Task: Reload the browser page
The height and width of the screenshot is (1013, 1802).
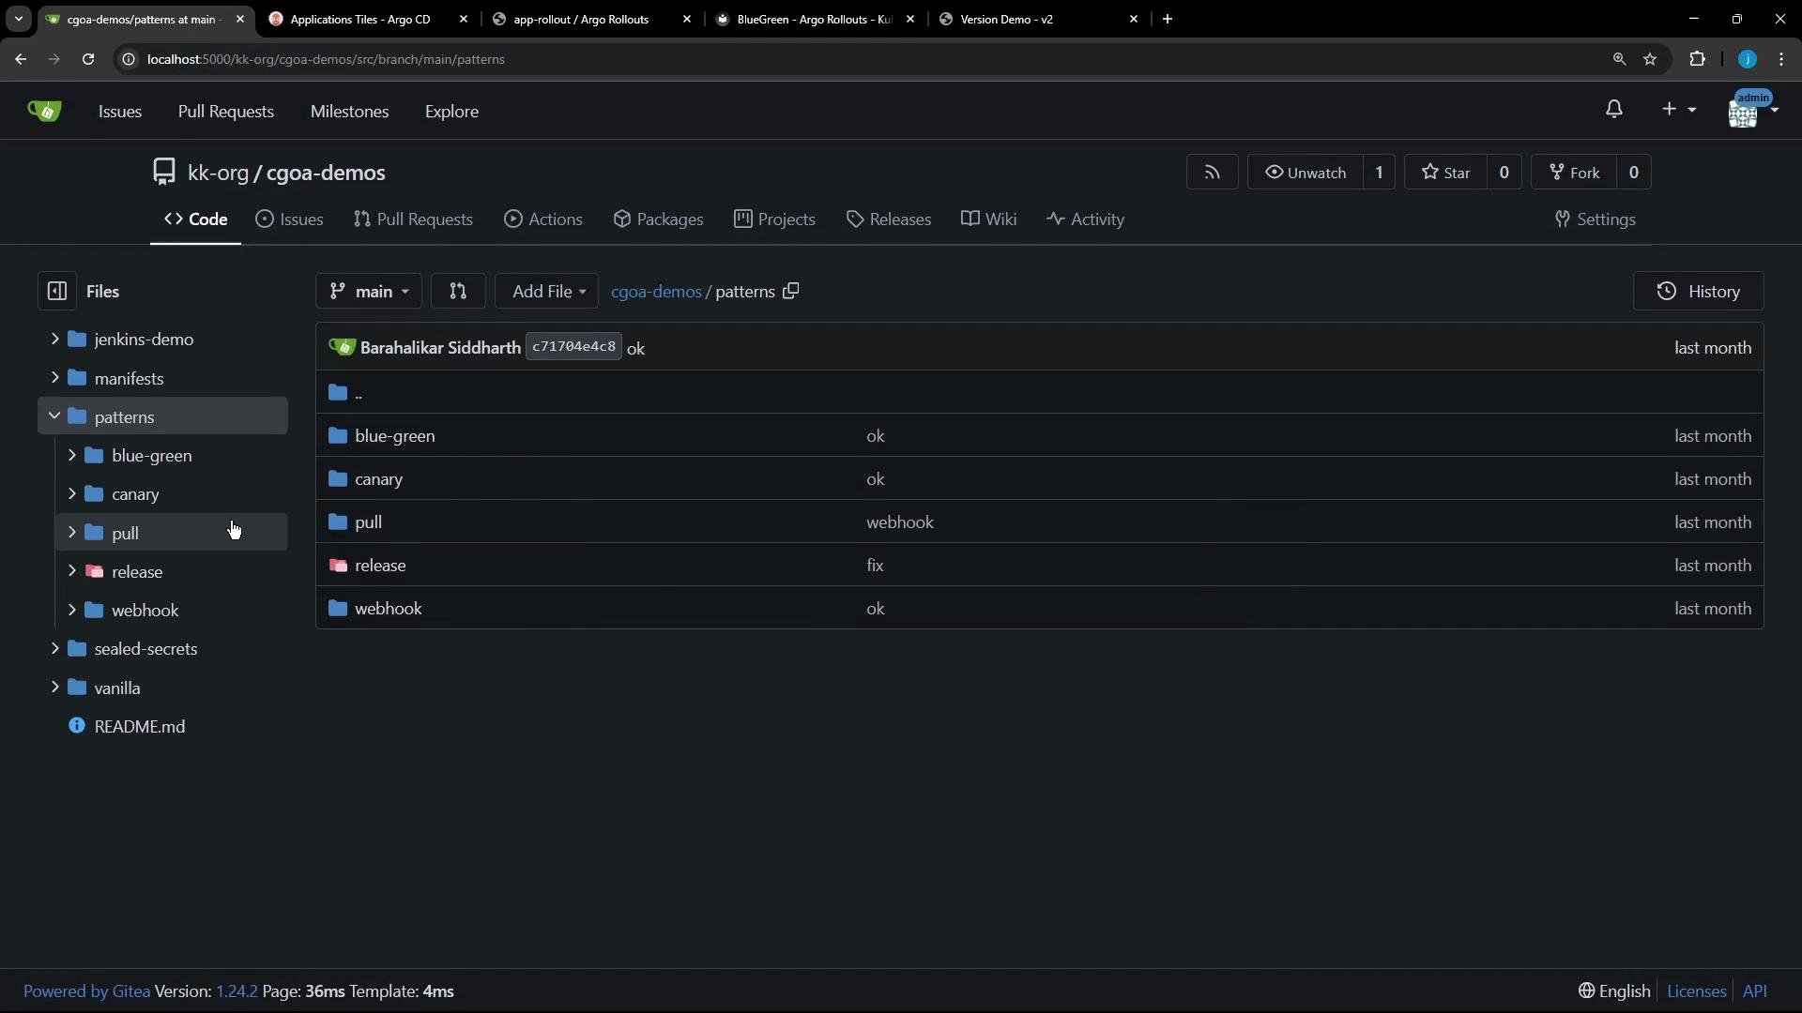Action: coord(88,59)
